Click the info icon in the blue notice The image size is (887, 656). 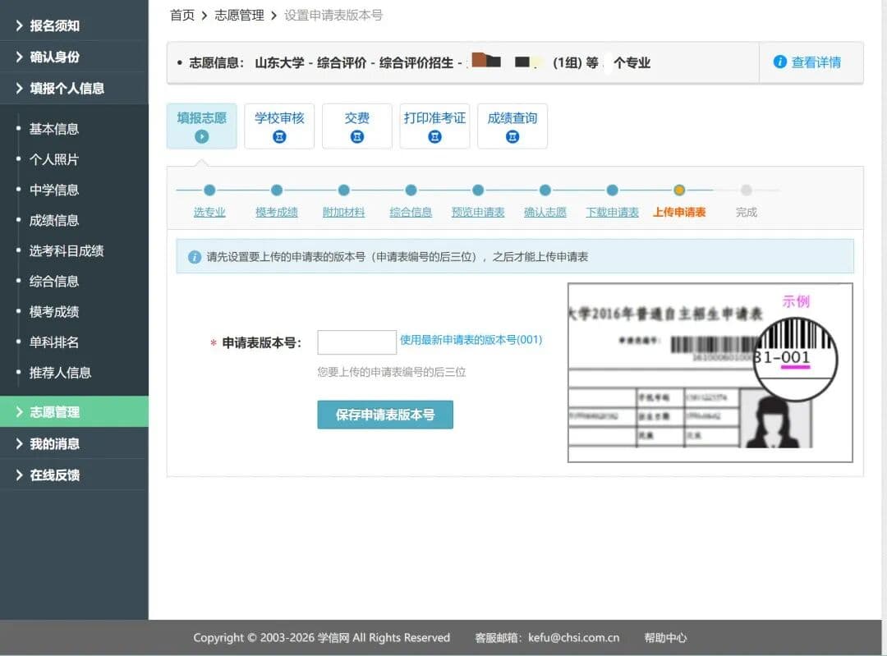click(x=194, y=257)
